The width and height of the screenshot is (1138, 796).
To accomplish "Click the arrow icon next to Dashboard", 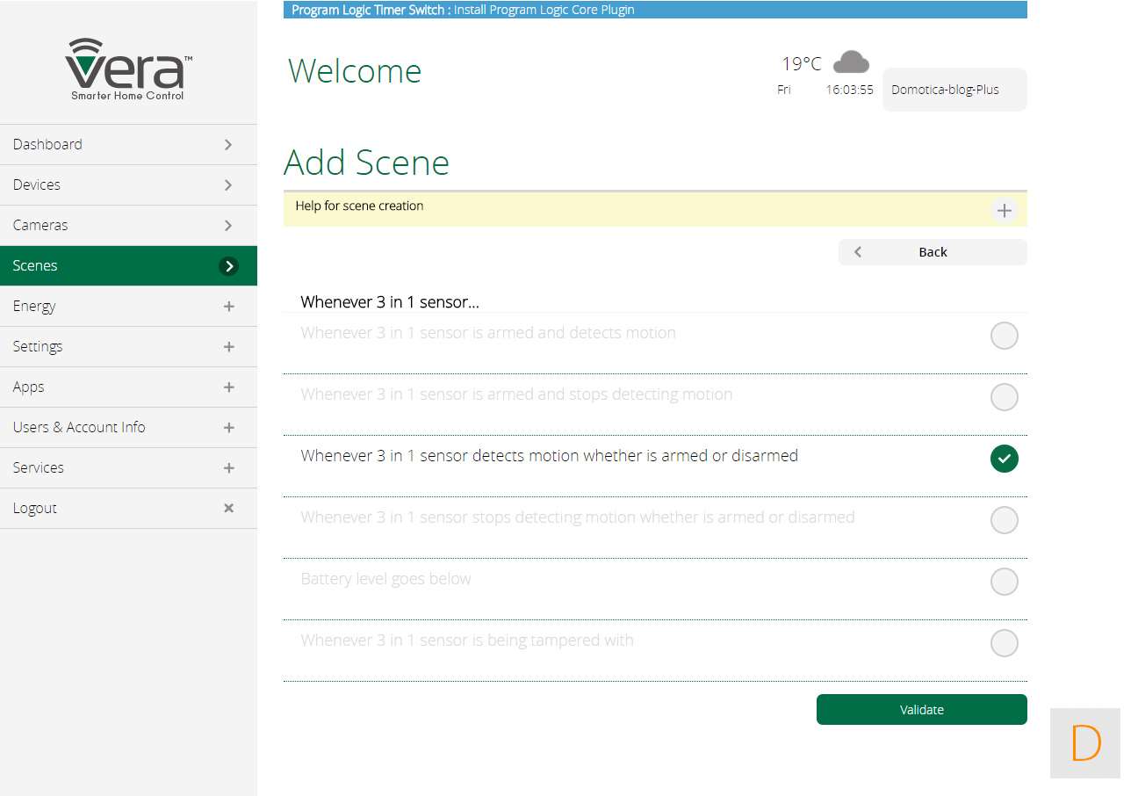I will click(x=228, y=145).
